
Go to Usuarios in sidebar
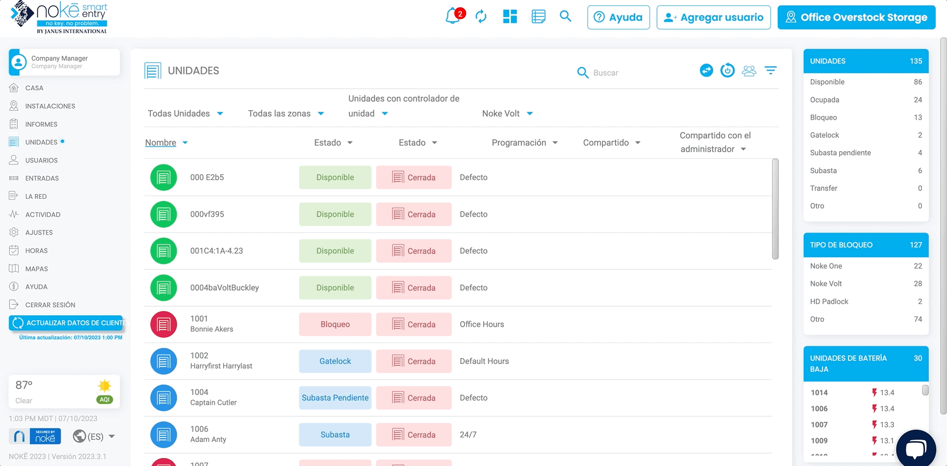pyautogui.click(x=41, y=160)
